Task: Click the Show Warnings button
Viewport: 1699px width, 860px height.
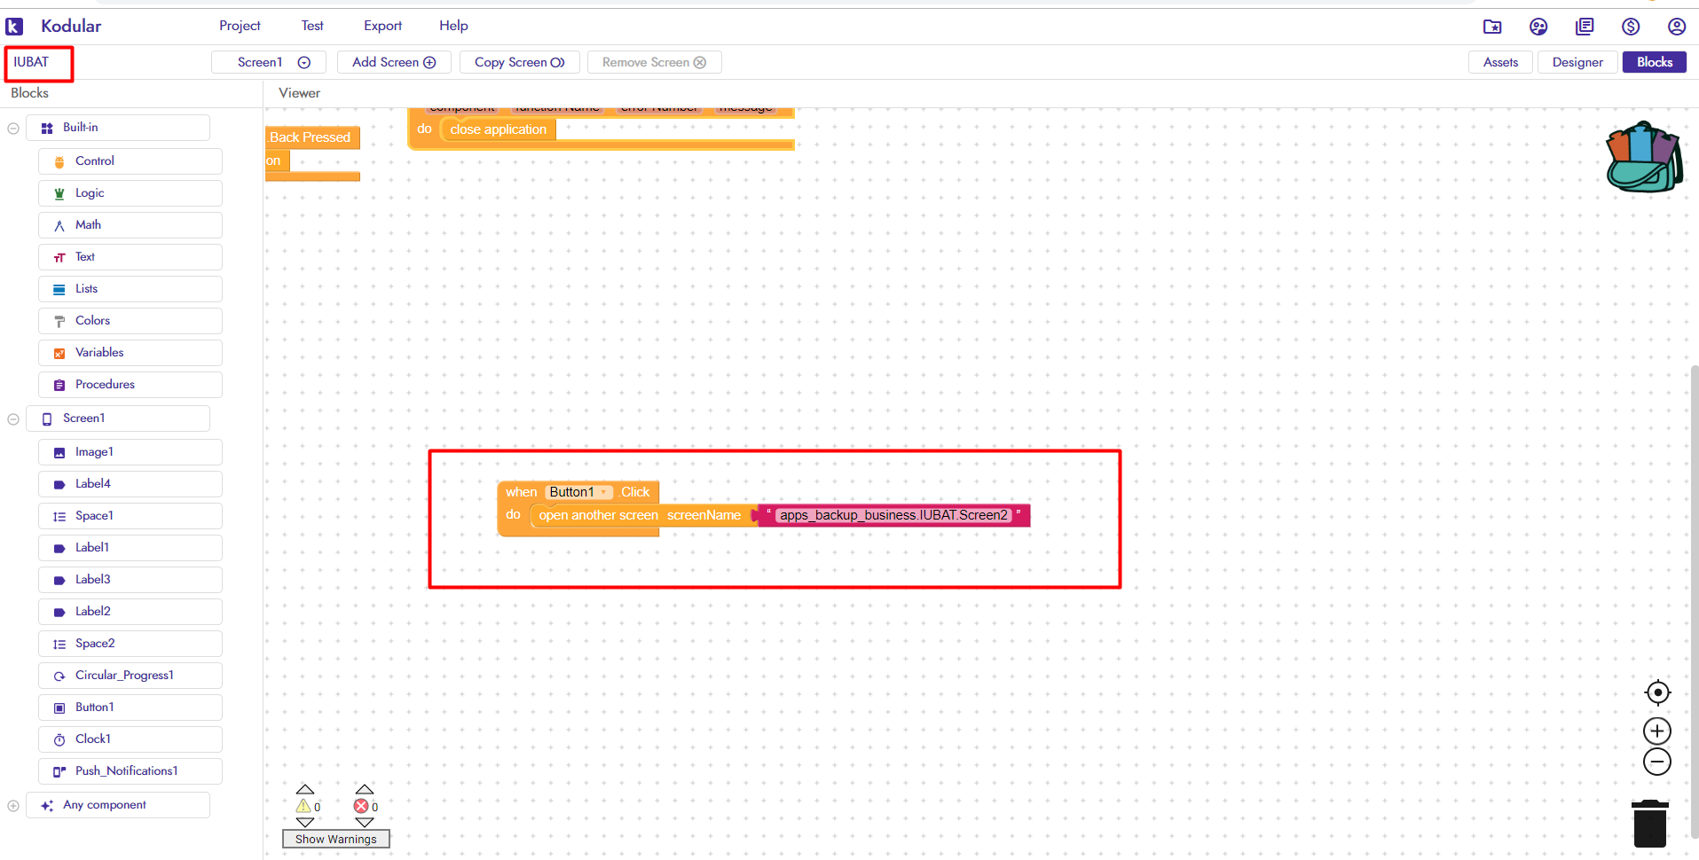Action: click(x=335, y=839)
